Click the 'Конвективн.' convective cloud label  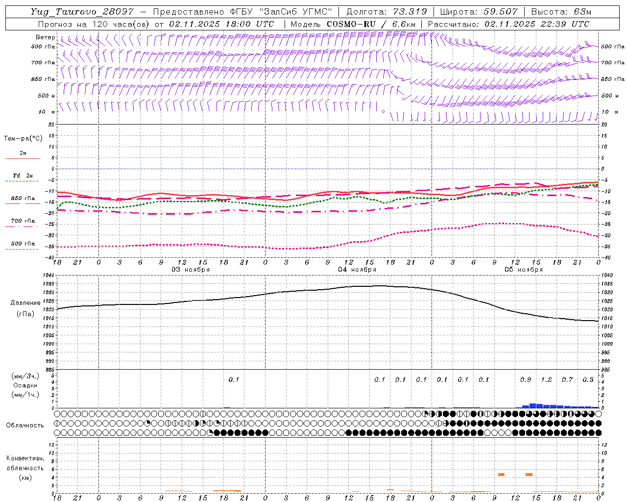tap(25, 458)
